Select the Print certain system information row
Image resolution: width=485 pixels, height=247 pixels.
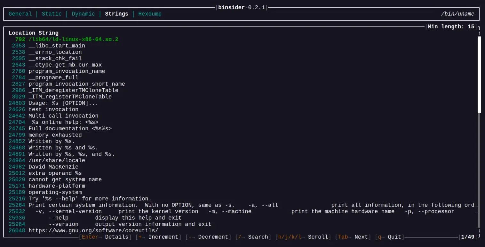coord(242,205)
